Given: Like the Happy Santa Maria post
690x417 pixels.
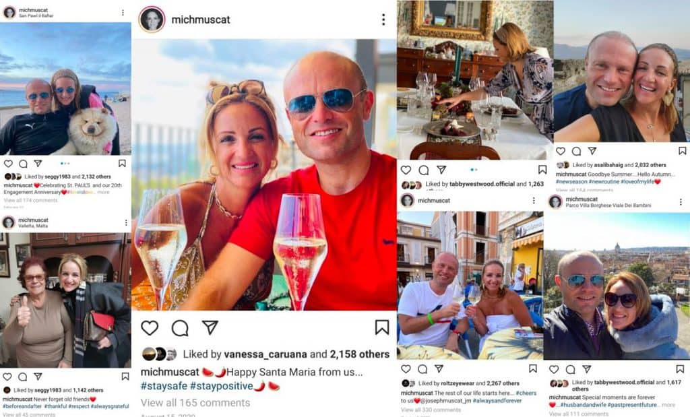Looking at the screenshot, I should tap(150, 327).
